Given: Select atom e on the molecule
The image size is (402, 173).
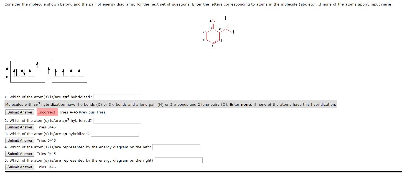Looking at the screenshot, I should (213, 46).
